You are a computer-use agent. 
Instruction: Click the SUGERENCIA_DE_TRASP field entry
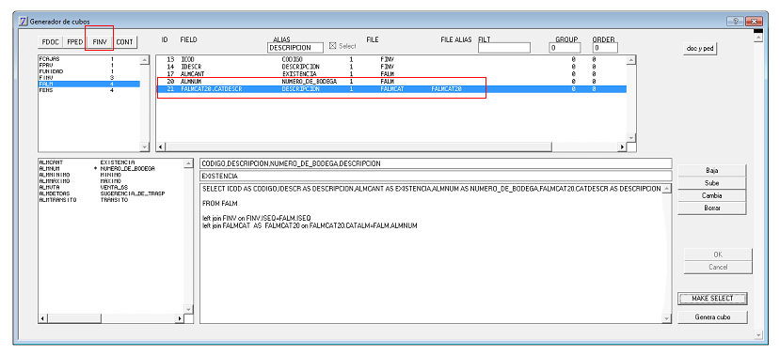coord(111,193)
